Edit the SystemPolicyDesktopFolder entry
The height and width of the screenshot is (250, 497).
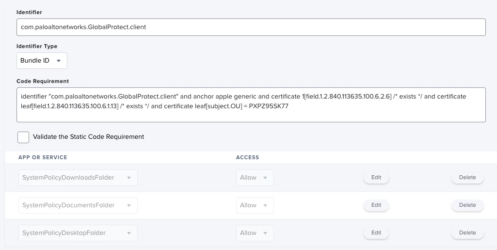tap(376, 233)
